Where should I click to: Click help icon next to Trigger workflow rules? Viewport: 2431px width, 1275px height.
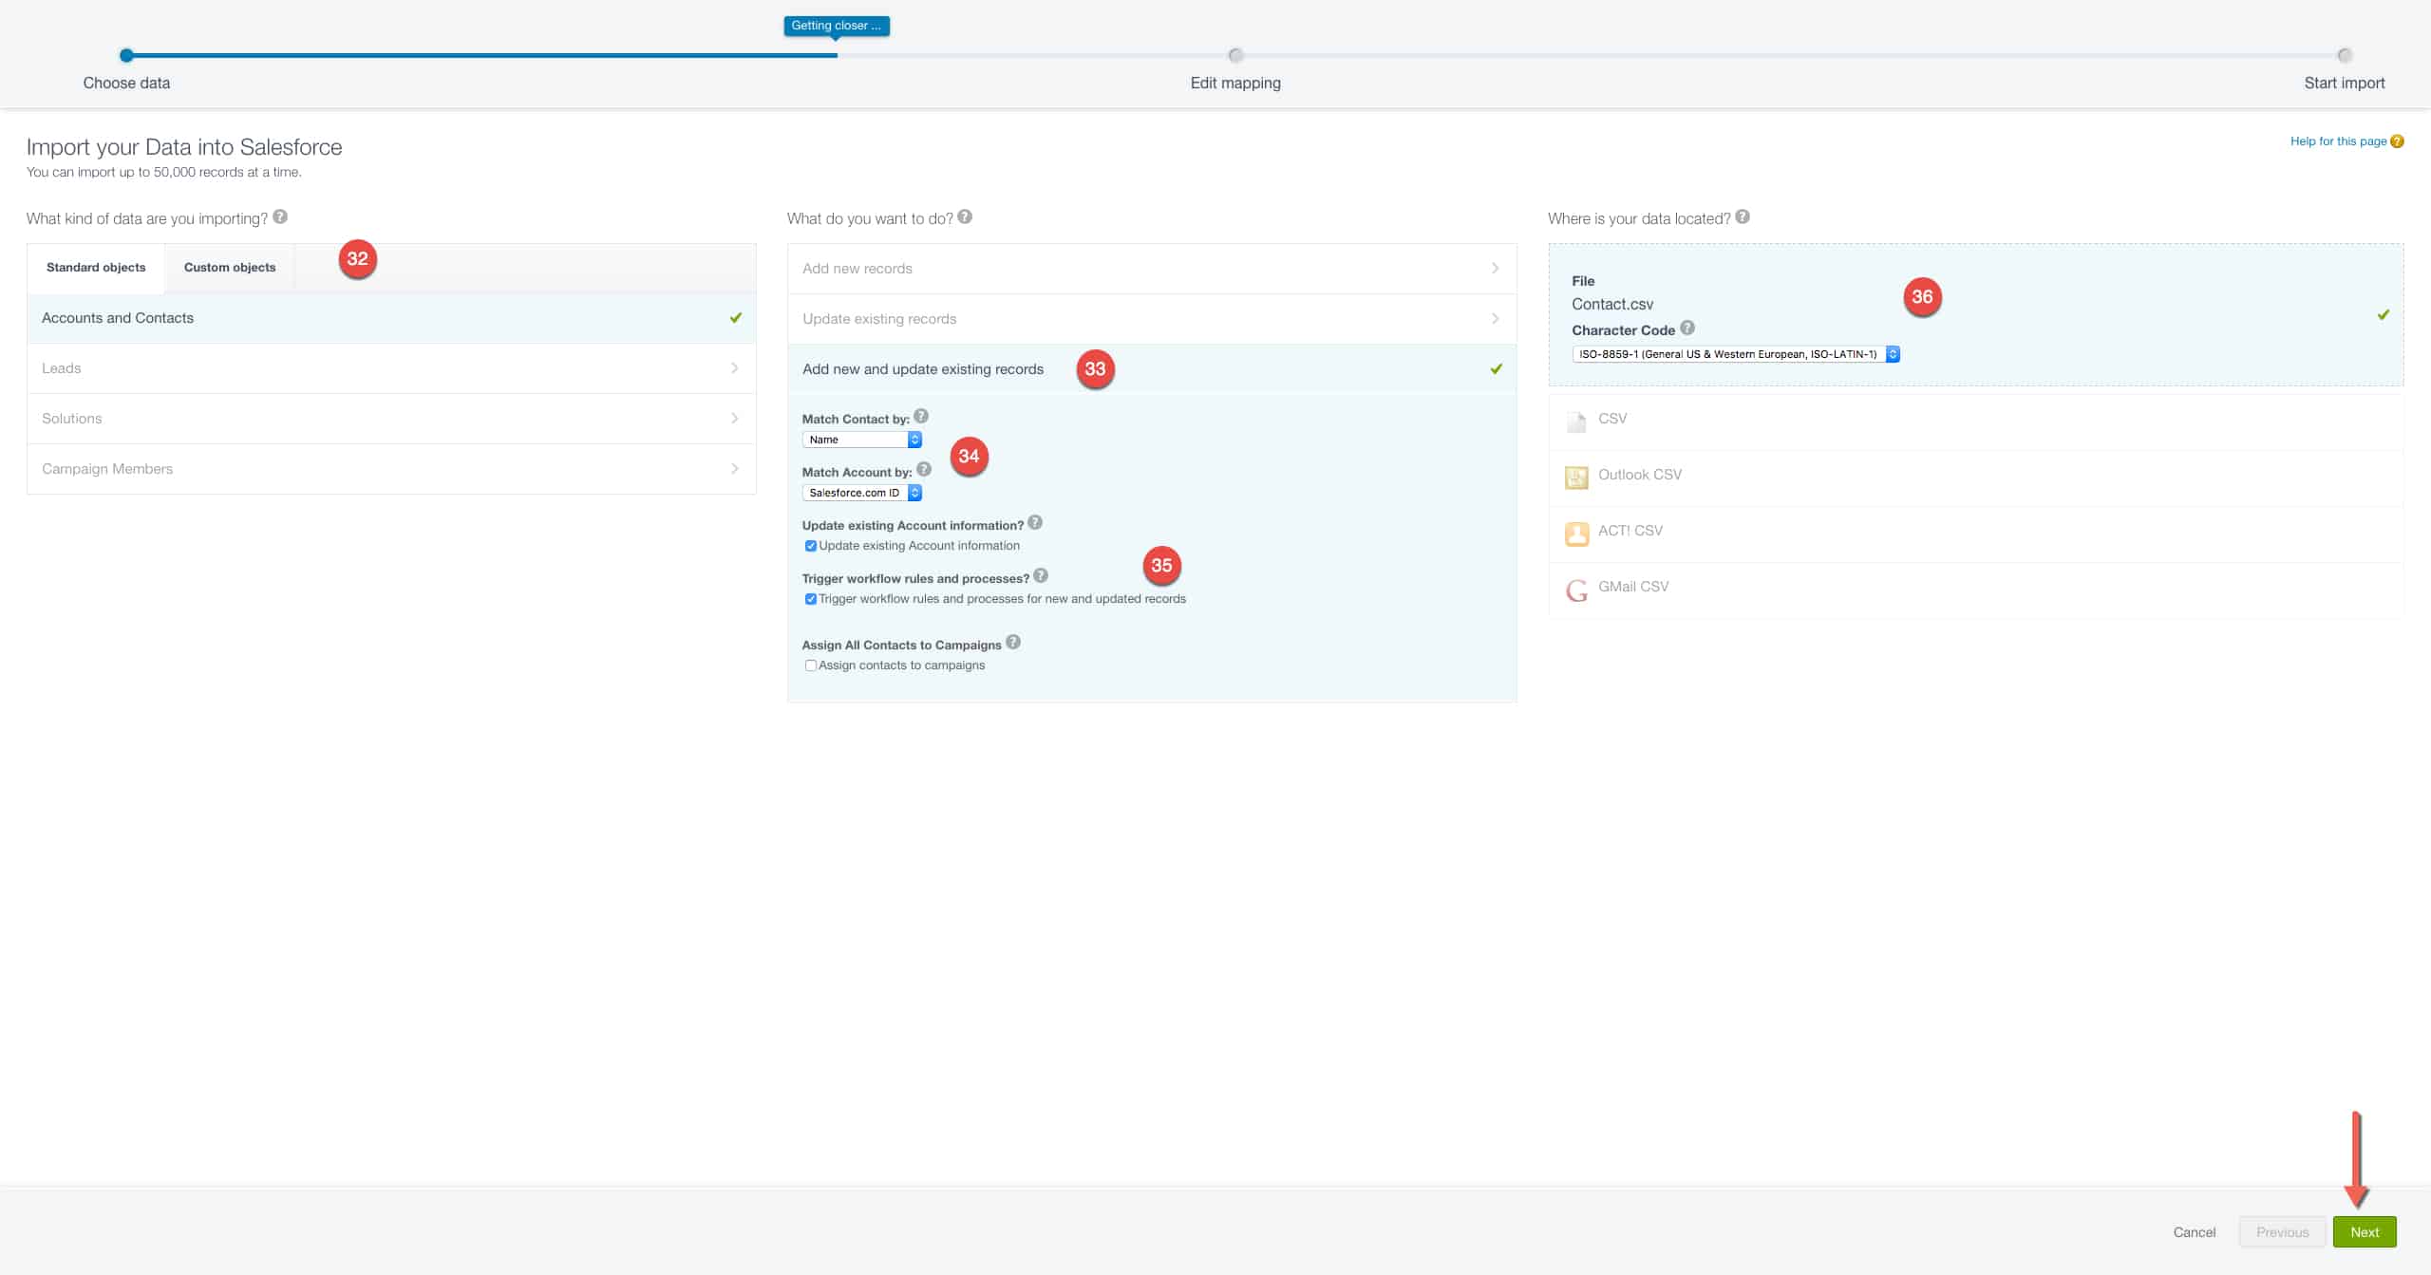pyautogui.click(x=1041, y=576)
